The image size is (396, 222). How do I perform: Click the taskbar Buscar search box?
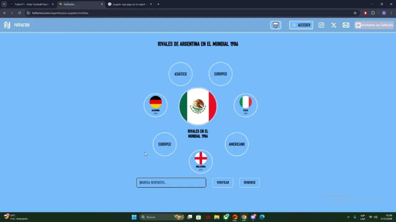coord(162,217)
